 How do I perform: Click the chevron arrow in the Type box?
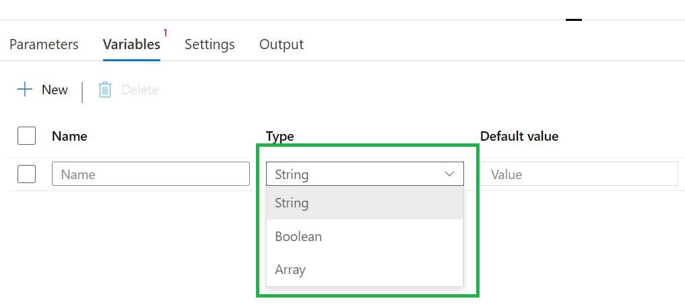click(x=450, y=174)
